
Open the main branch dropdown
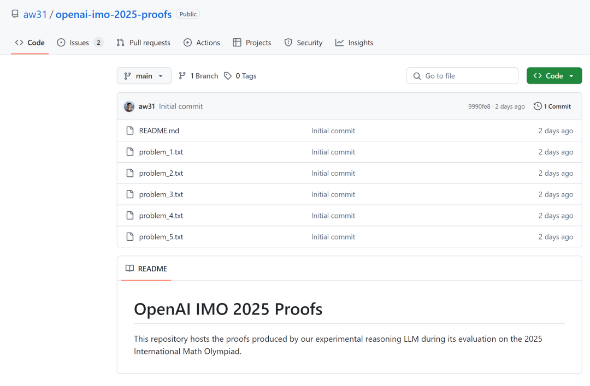(144, 75)
